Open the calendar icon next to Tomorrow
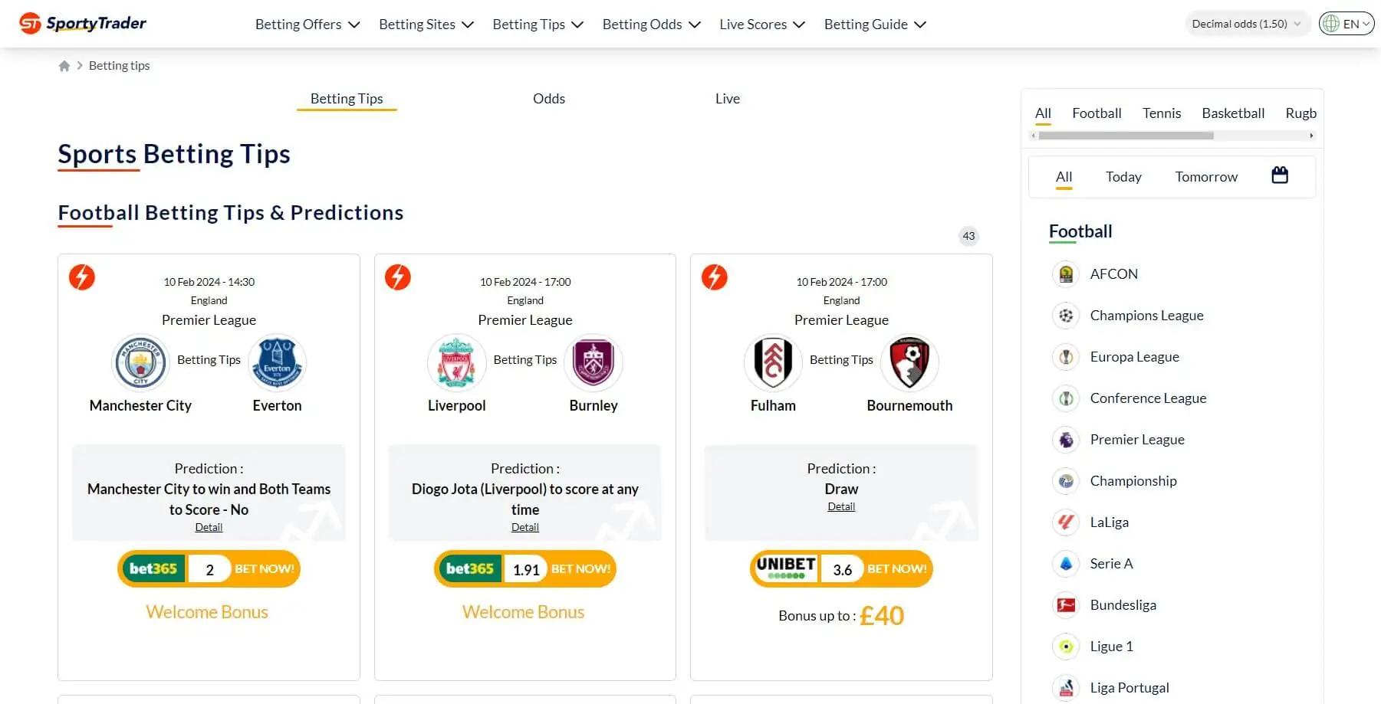Image resolution: width=1381 pixels, height=704 pixels. 1278,175
